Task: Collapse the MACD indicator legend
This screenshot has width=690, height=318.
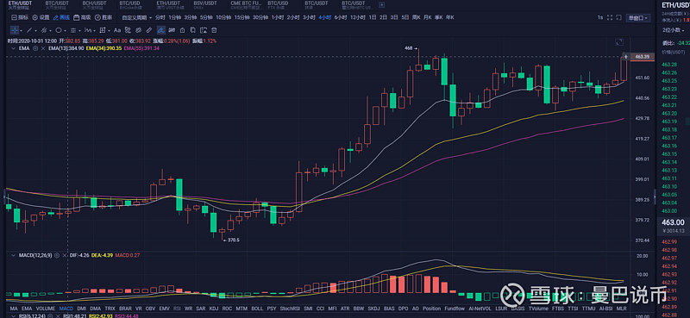Action: tap(13, 255)
